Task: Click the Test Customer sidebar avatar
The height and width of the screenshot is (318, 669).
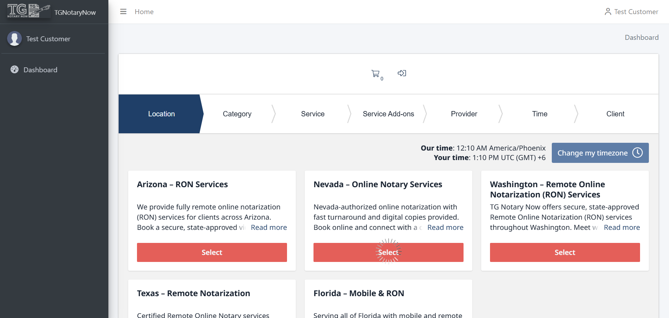Action: [14, 39]
